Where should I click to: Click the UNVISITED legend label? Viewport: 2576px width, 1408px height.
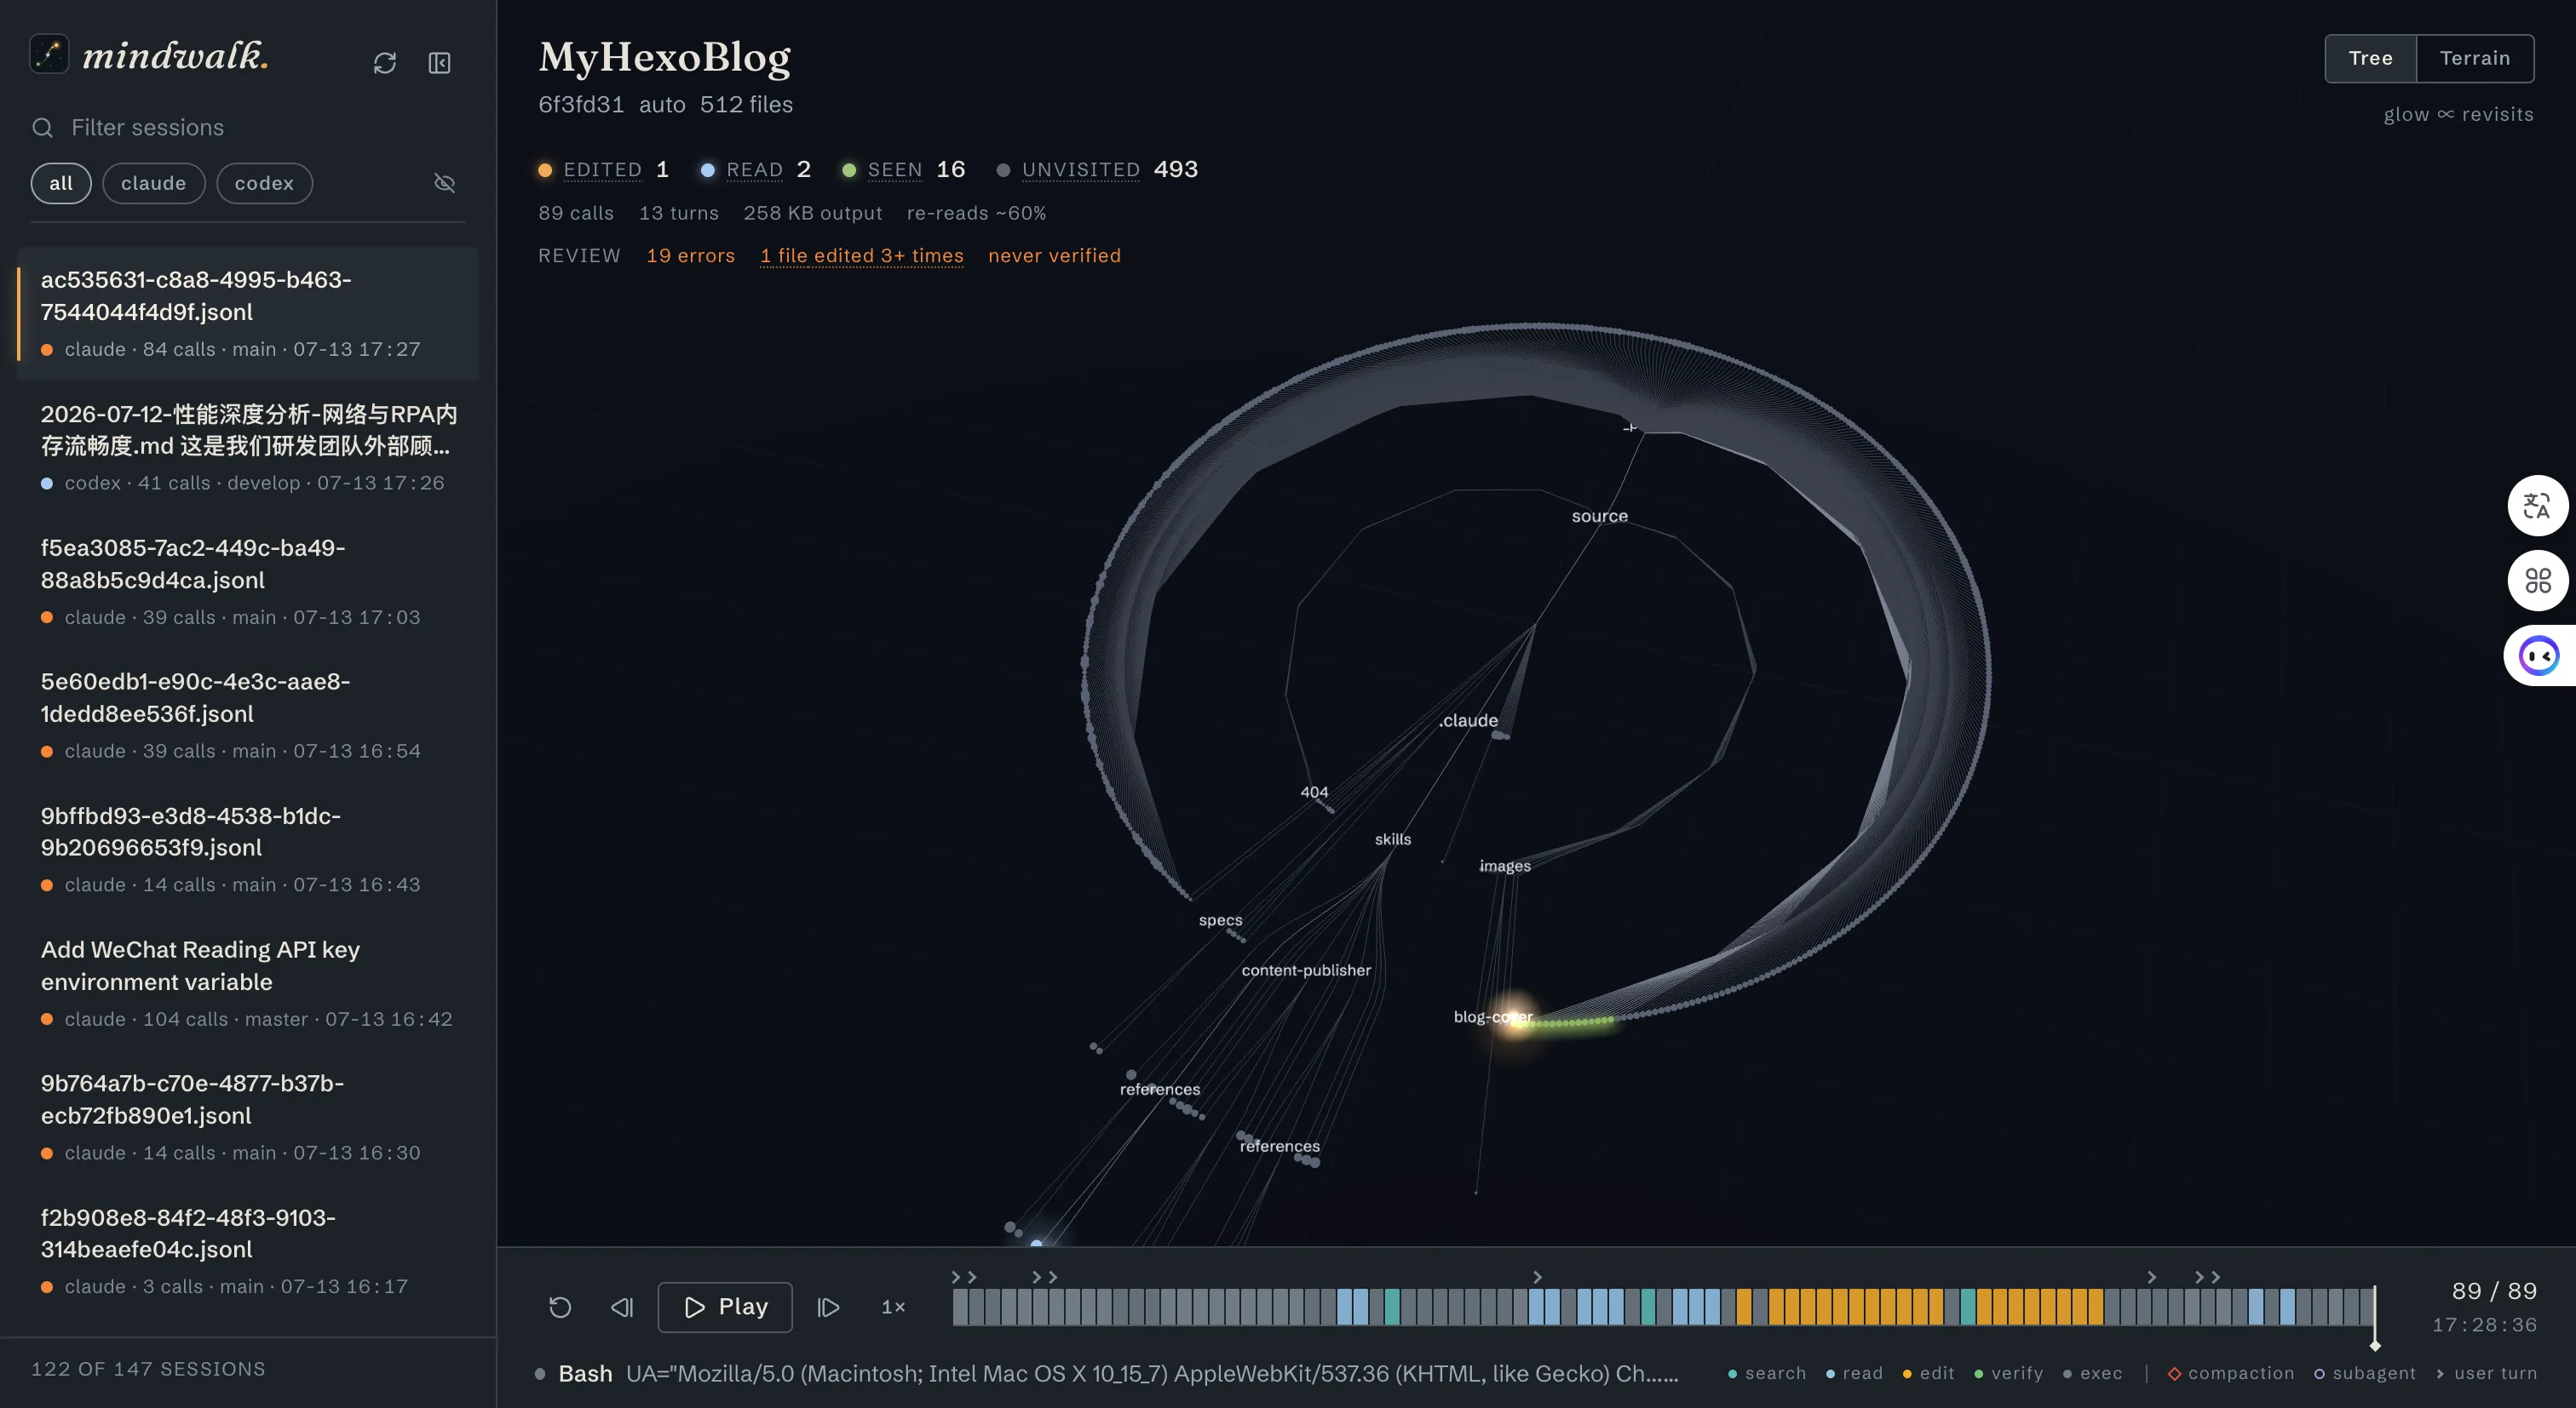tap(1080, 170)
